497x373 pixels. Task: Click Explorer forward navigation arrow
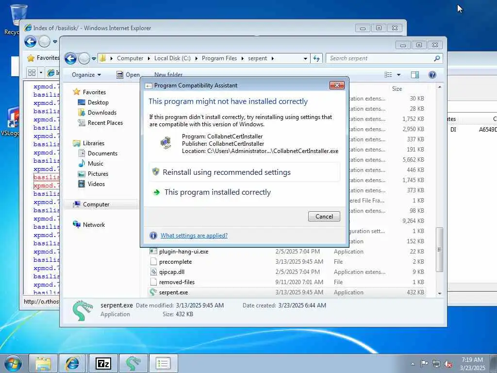click(84, 58)
